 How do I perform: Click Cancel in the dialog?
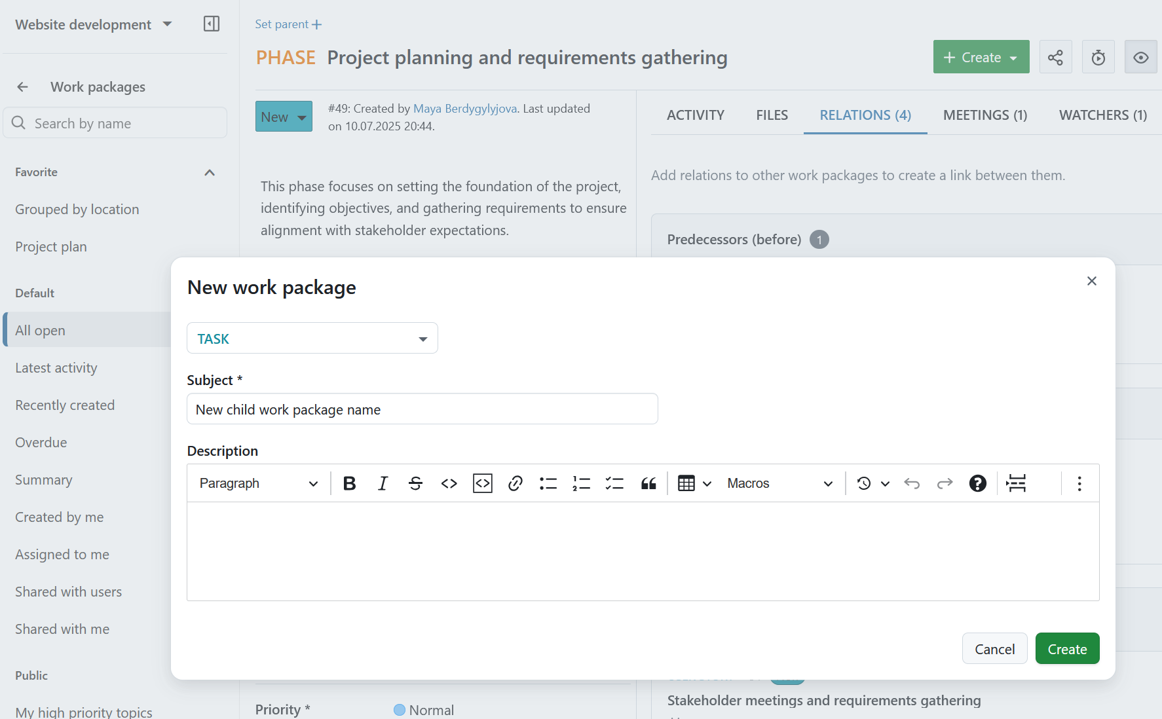[994, 648]
